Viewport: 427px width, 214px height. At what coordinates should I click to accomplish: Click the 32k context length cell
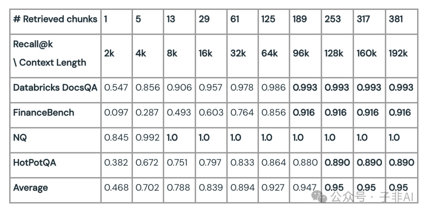tap(238, 53)
